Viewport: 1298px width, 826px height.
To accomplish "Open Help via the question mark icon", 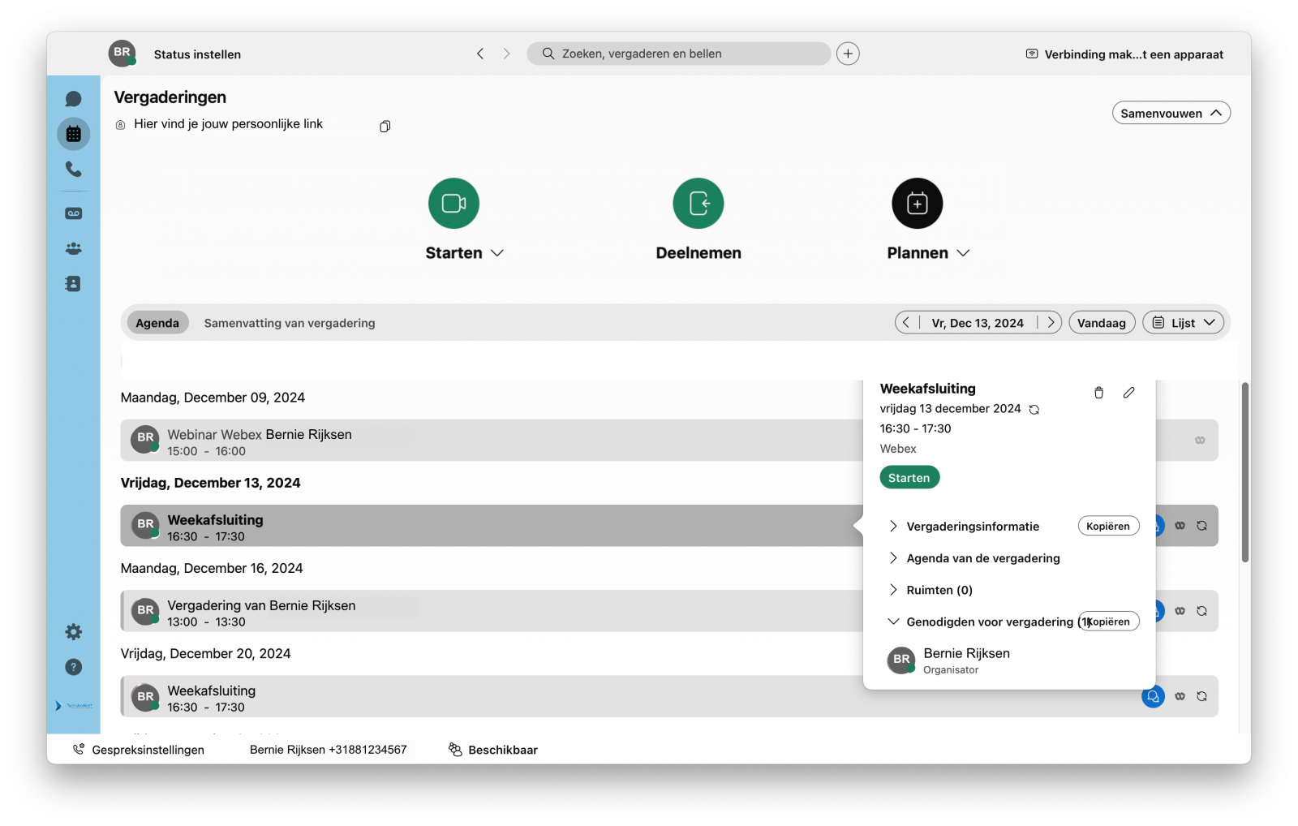I will click(x=73, y=667).
